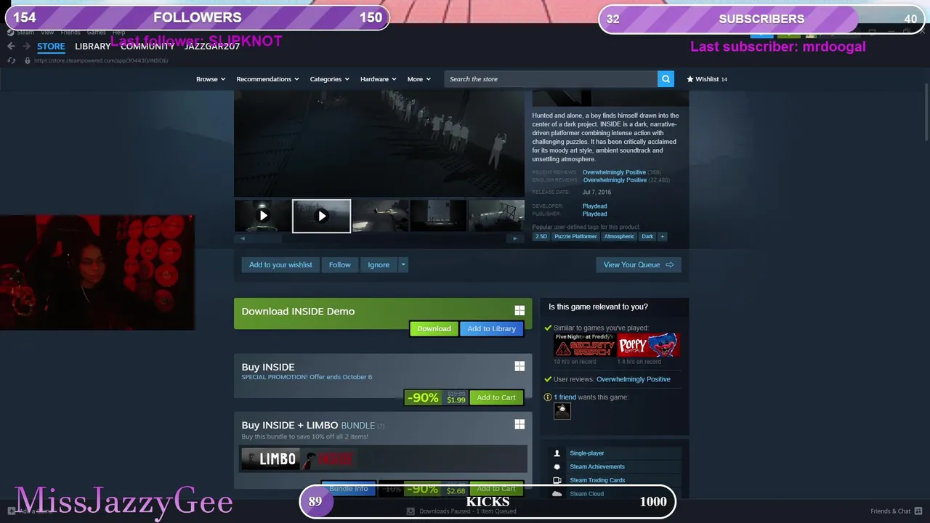This screenshot has height=523, width=930.
Task: Click Add to Cart for Buy INSIDE
Action: [x=496, y=397]
